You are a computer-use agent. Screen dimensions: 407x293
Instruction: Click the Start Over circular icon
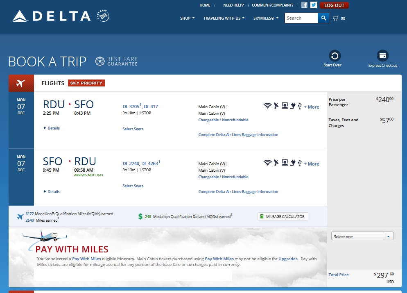[335, 56]
